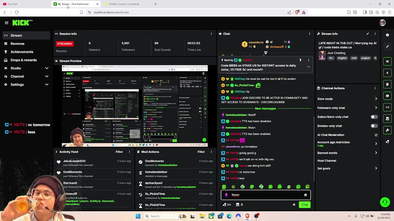Toggle Emotes-only chat
This screenshot has height=221, width=394.
(374, 126)
